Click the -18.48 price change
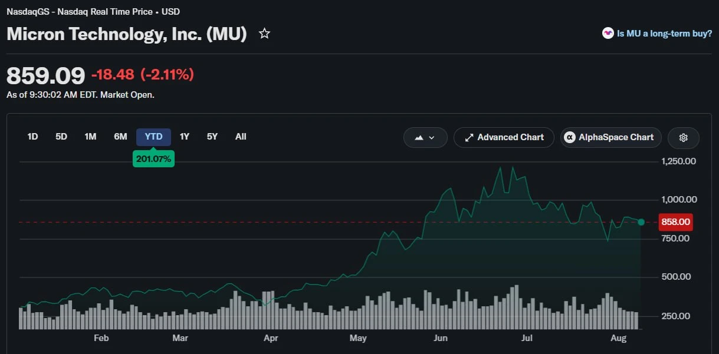Image resolution: width=719 pixels, height=354 pixels. coord(113,75)
